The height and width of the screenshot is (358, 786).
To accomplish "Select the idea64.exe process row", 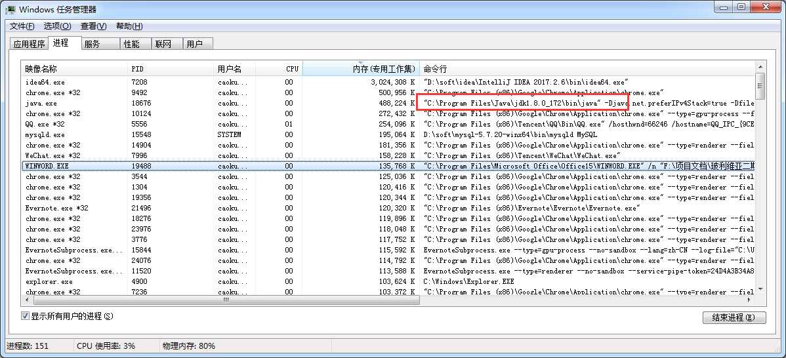I will [388, 82].
